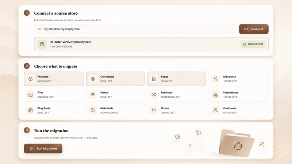
Task: Click the link icon in domain field
Action: 39,29
